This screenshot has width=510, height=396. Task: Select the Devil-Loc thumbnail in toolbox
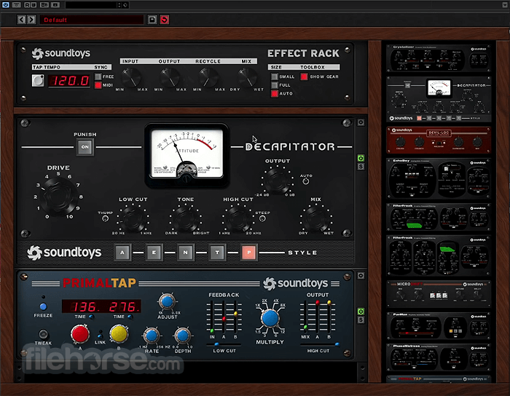pos(438,140)
